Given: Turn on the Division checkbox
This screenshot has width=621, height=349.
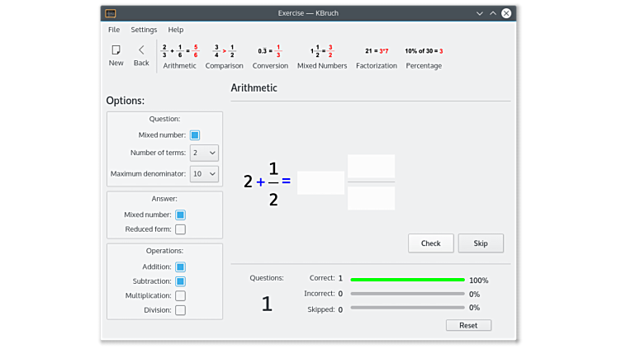Looking at the screenshot, I should (x=180, y=310).
